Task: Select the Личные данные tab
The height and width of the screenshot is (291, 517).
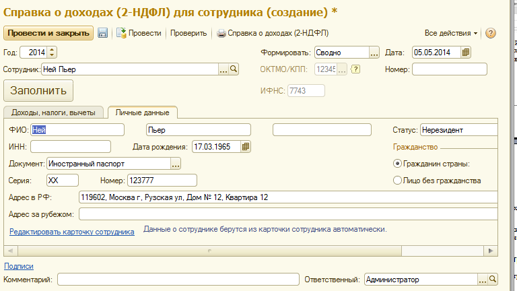Action: [x=142, y=112]
